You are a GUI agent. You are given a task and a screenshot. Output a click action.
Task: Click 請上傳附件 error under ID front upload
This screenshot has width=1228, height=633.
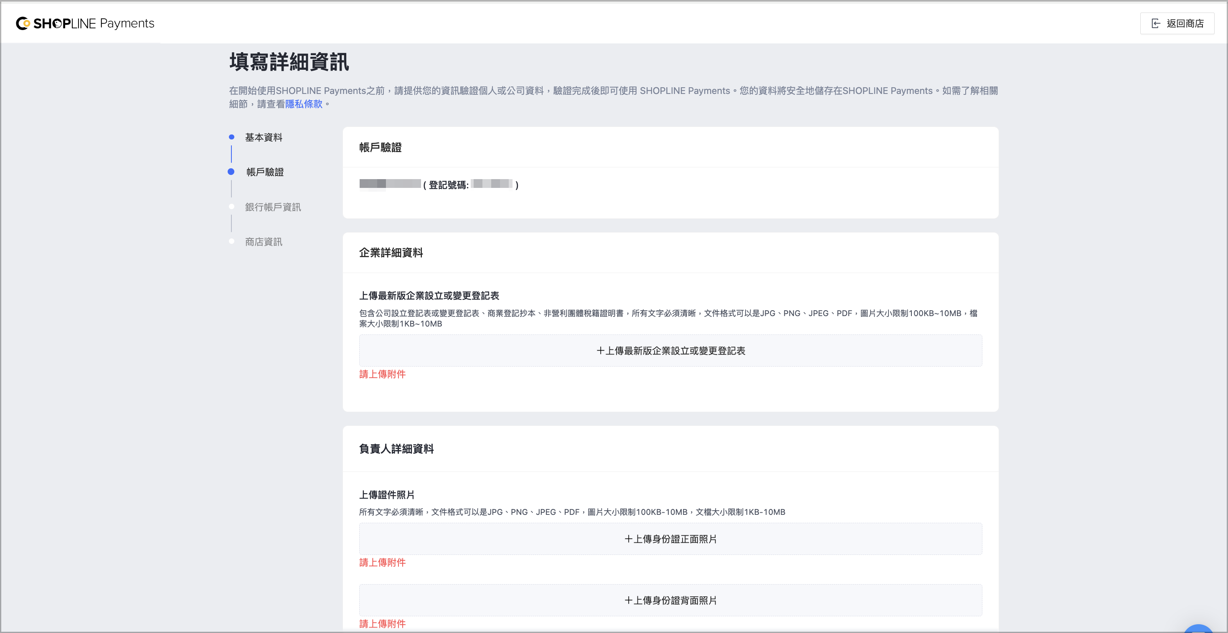[x=382, y=562]
